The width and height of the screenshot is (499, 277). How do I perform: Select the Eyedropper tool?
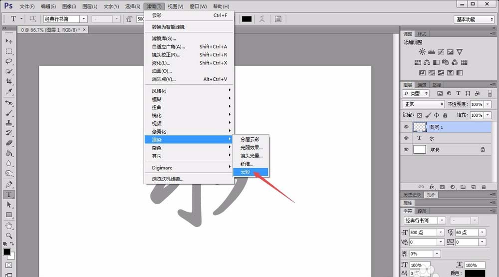[x=9, y=92]
